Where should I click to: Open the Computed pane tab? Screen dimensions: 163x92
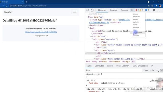coord(99,66)
